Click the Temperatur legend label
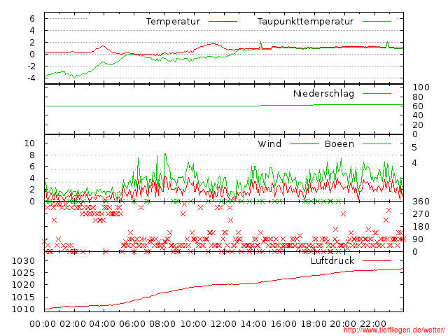Image resolution: width=448 pixels, height=336 pixels. (x=173, y=22)
